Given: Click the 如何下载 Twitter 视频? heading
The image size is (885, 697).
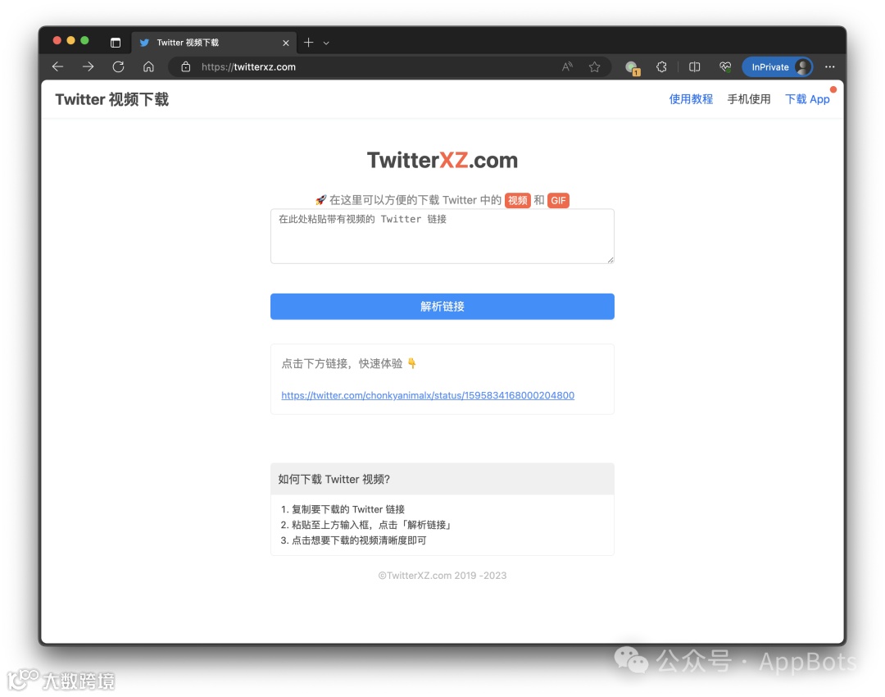Looking at the screenshot, I should click(334, 479).
